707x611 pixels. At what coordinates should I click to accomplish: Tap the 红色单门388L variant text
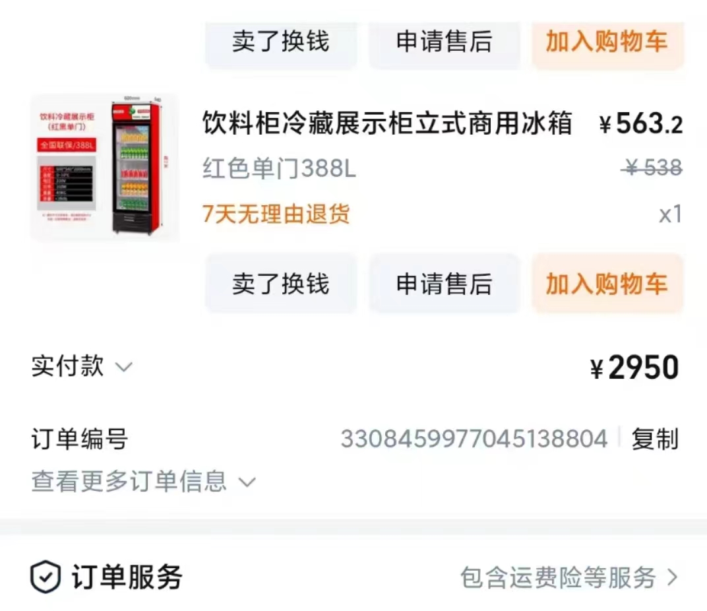[x=279, y=169]
